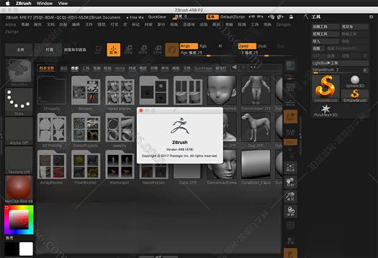Toggle the M material channel button
The height and width of the screenshot is (258, 378).
pyautogui.click(x=220, y=46)
